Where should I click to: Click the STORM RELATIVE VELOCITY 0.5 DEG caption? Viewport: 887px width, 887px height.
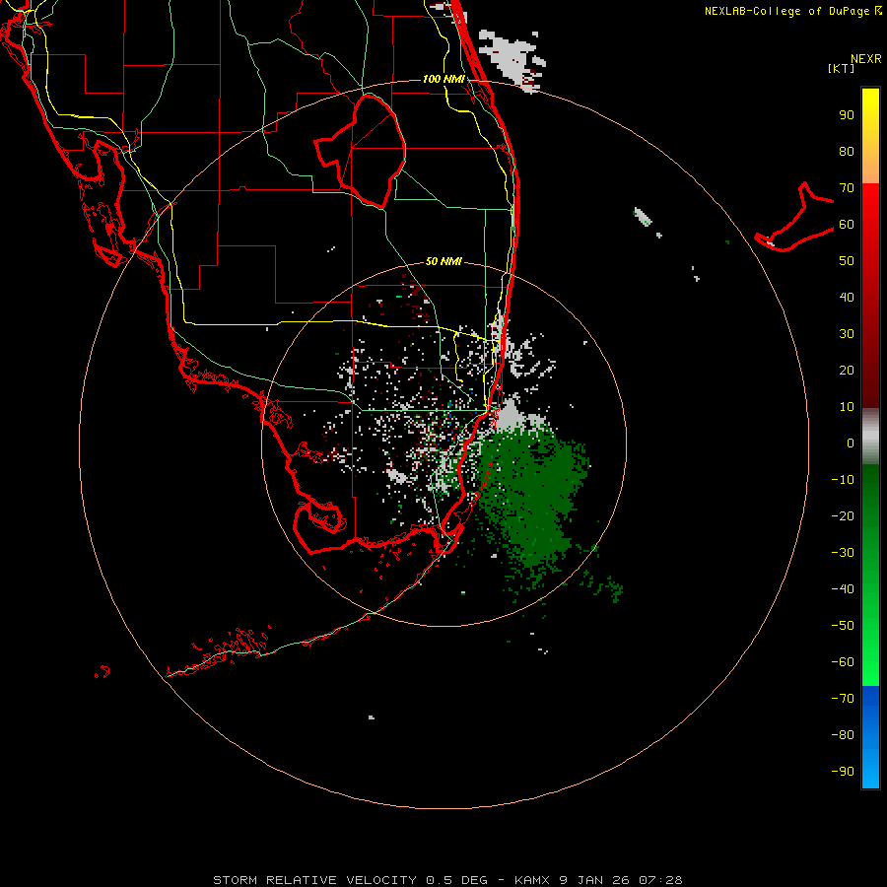tap(350, 880)
